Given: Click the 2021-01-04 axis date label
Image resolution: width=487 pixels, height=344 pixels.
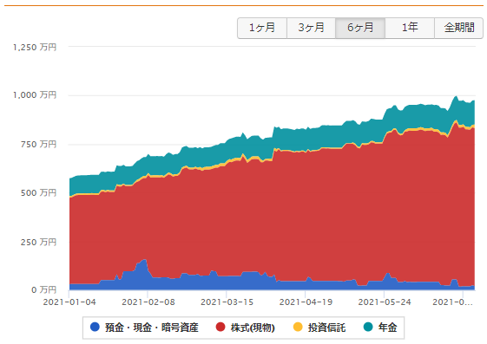Looking at the screenshot, I should click(69, 302).
